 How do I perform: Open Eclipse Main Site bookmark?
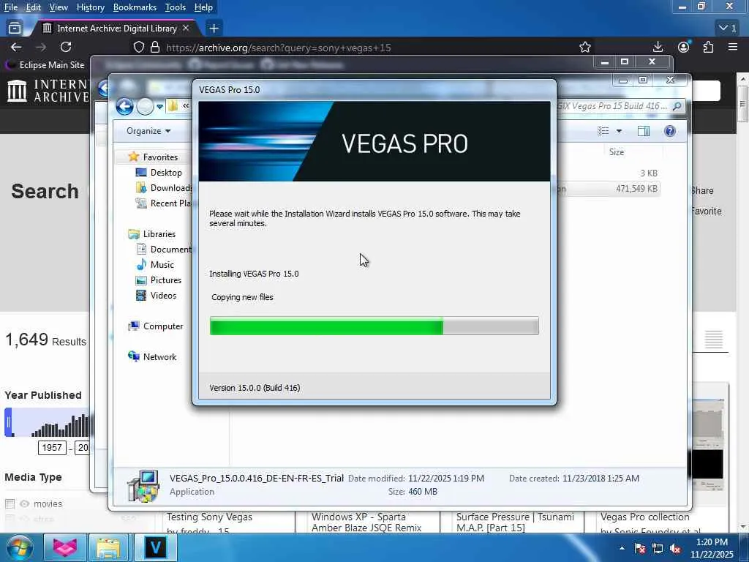point(45,64)
